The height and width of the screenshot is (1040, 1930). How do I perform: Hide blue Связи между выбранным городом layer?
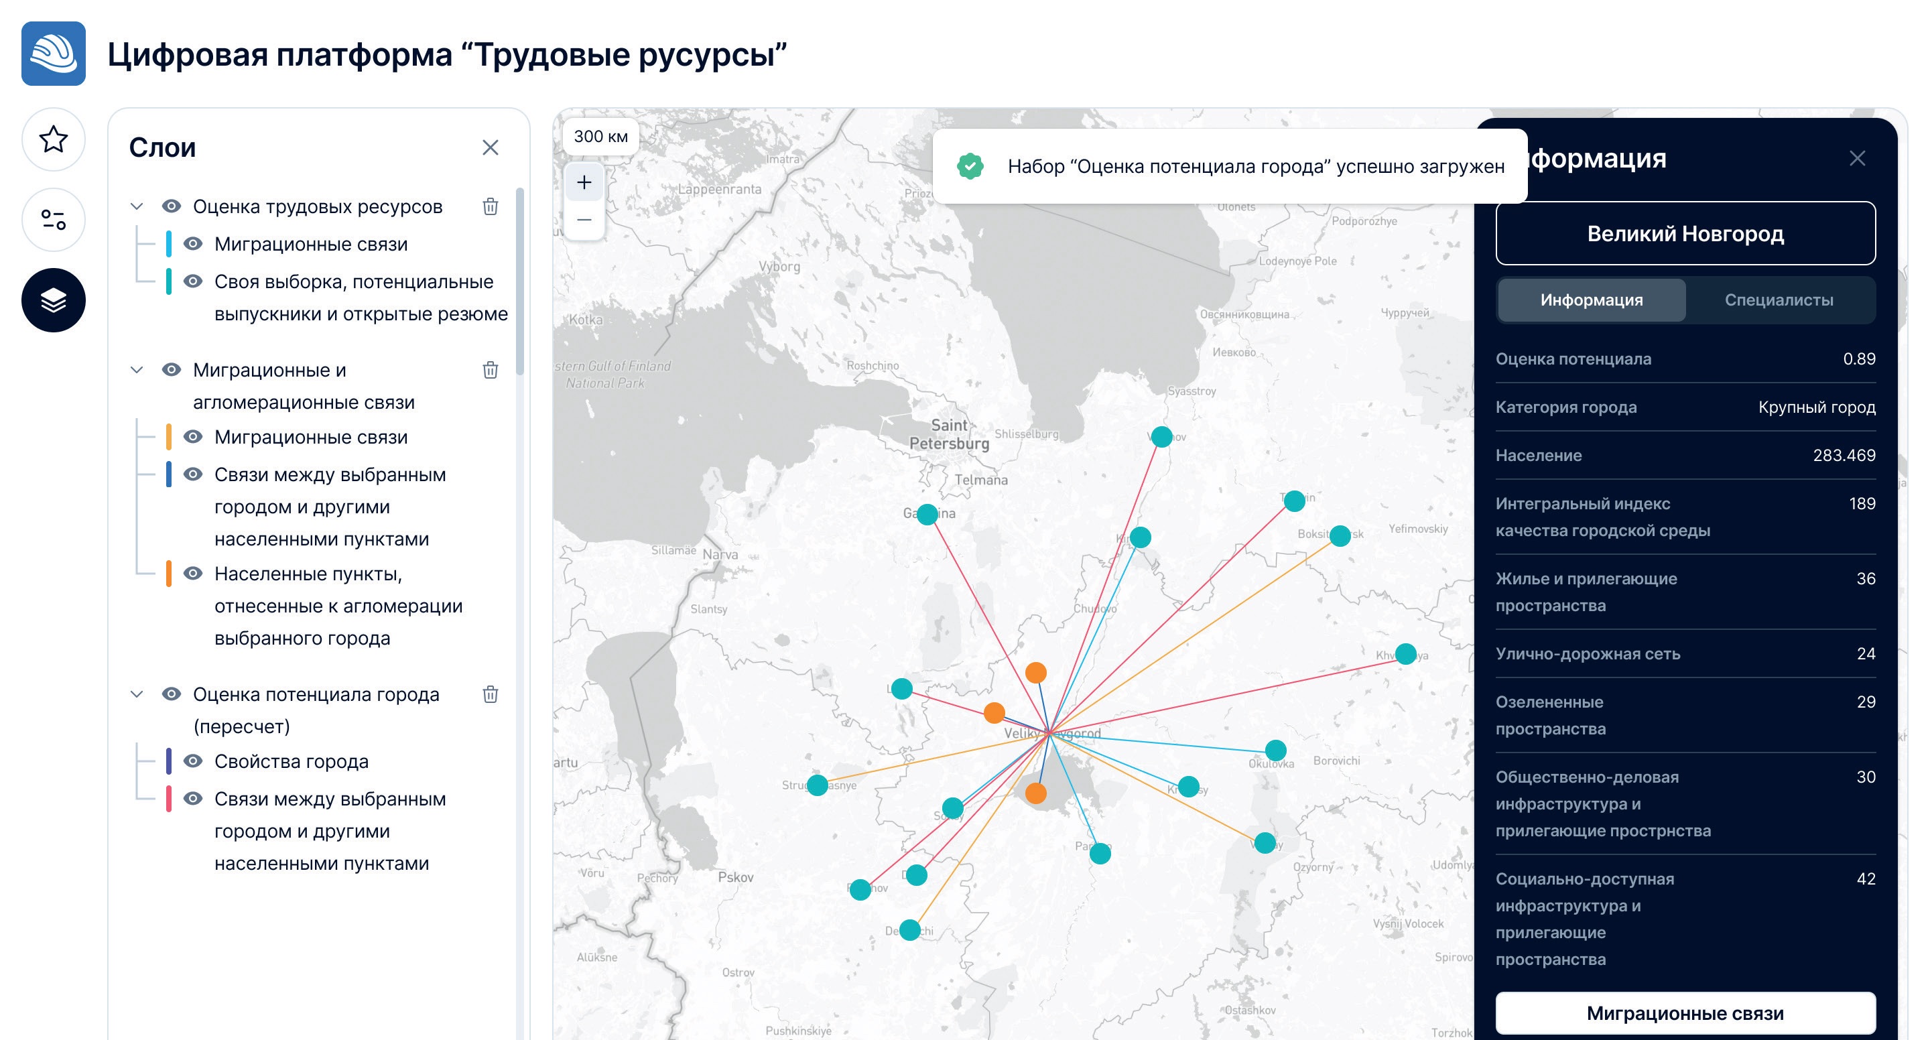tap(192, 474)
